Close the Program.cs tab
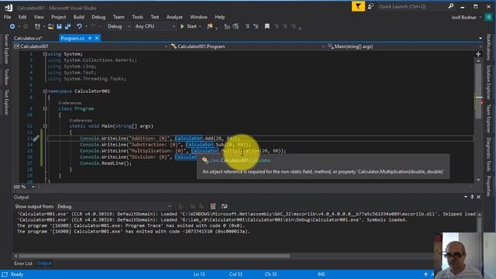The image size is (496, 279). (97, 38)
